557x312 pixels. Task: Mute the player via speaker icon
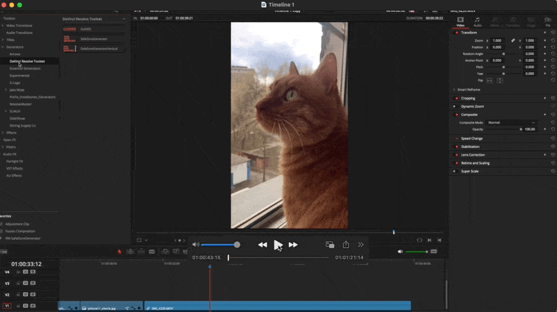click(x=196, y=245)
